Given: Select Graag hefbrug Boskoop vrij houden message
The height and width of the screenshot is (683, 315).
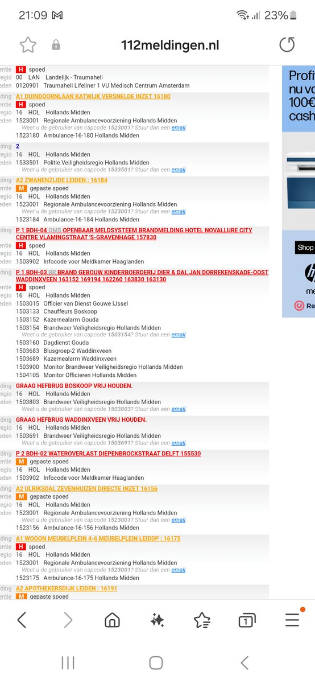Looking at the screenshot, I should click(x=74, y=386).
